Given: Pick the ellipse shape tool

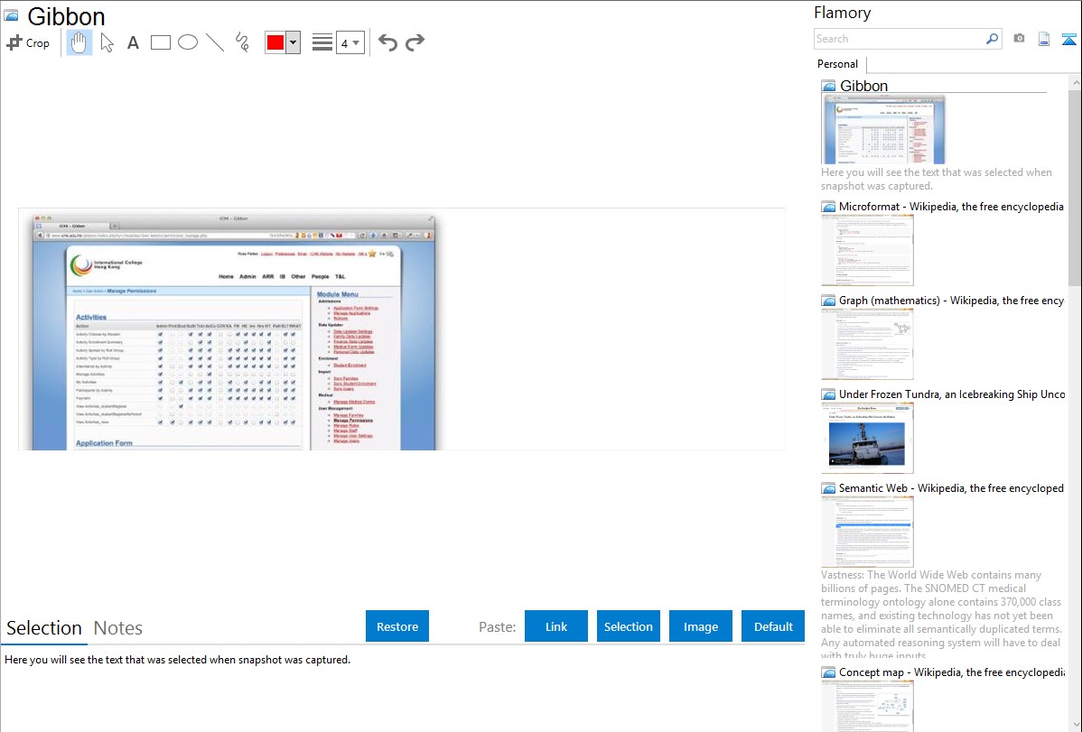Looking at the screenshot, I should pyautogui.click(x=188, y=42).
